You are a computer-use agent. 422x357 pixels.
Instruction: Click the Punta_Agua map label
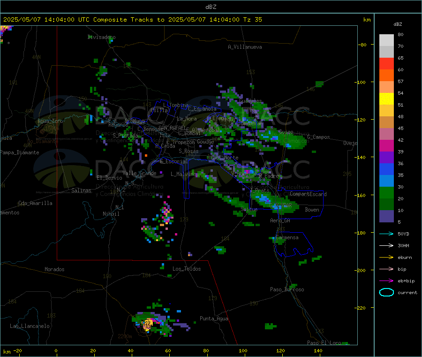tap(214, 319)
